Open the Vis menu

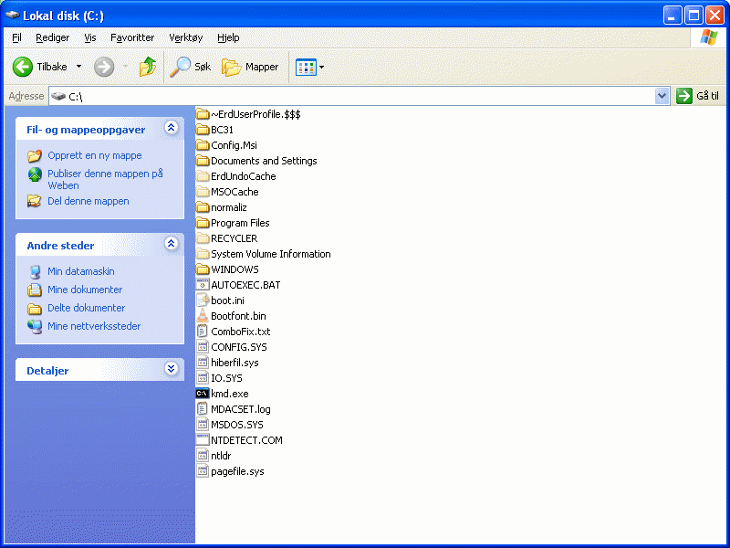pyautogui.click(x=89, y=37)
